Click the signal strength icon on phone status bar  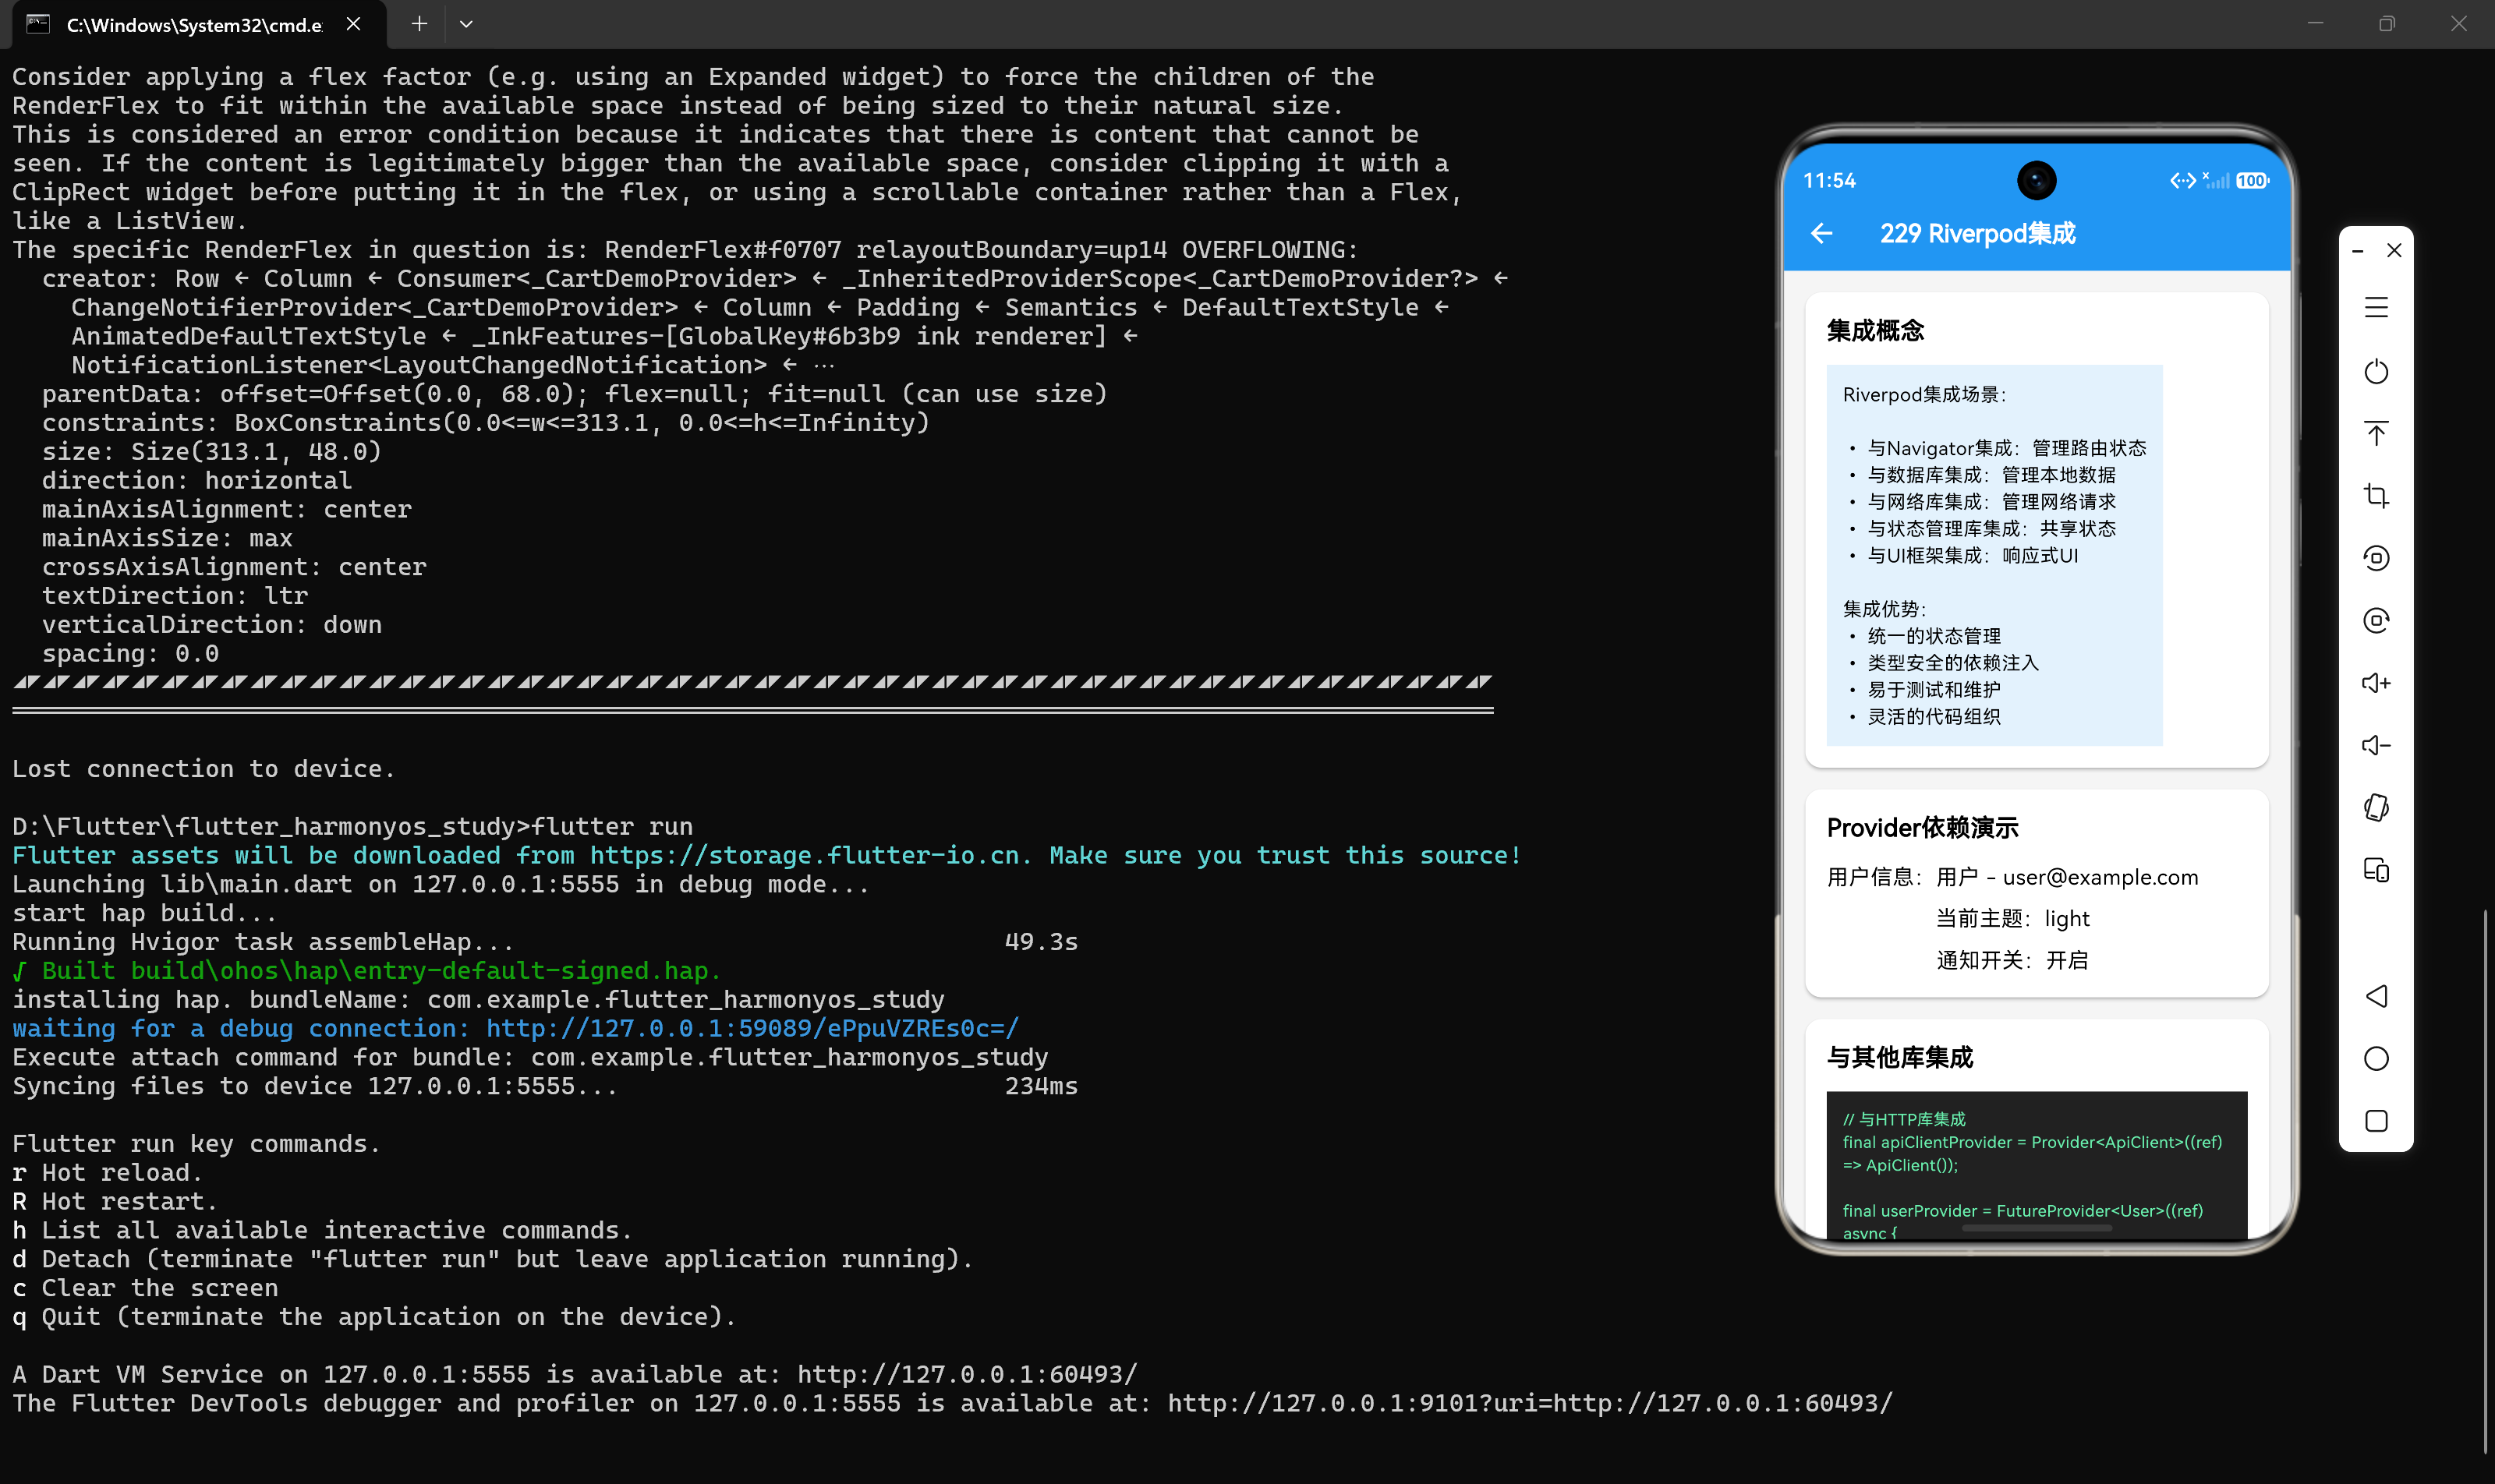tap(2216, 180)
